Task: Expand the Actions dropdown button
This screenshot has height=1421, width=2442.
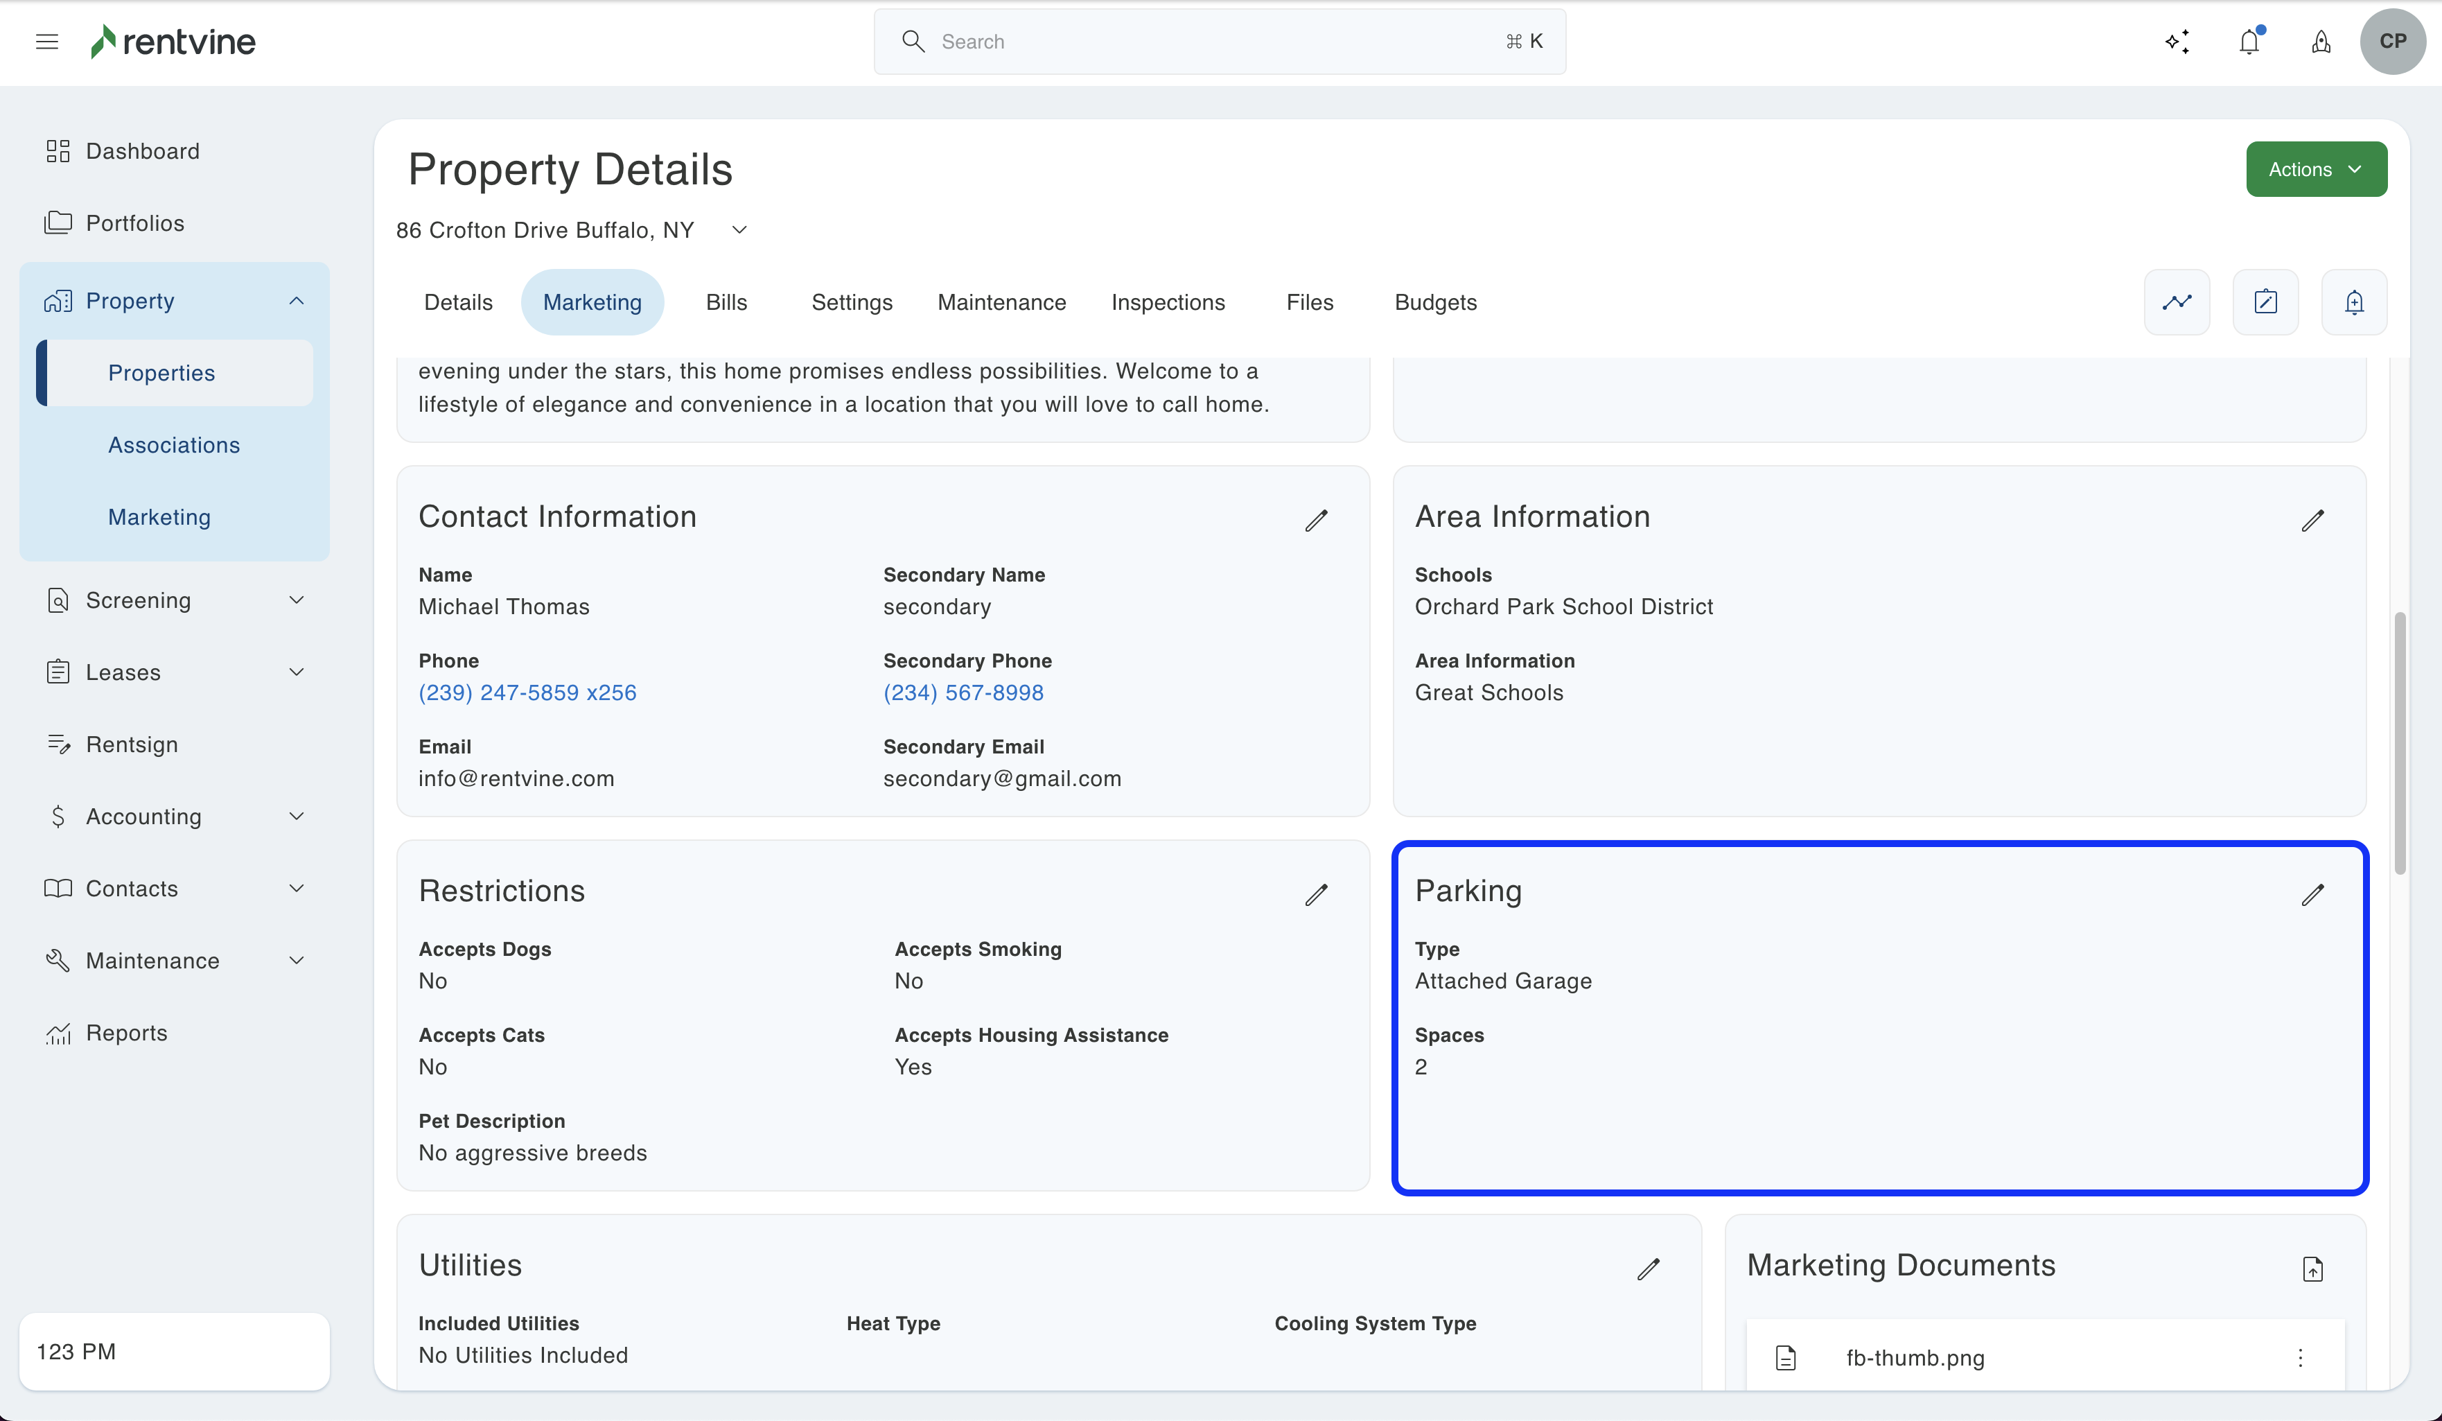Action: point(2316,170)
